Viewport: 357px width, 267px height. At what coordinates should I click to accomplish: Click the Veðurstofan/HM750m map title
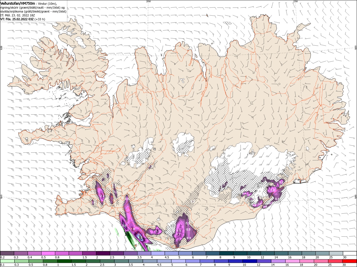[18, 3]
